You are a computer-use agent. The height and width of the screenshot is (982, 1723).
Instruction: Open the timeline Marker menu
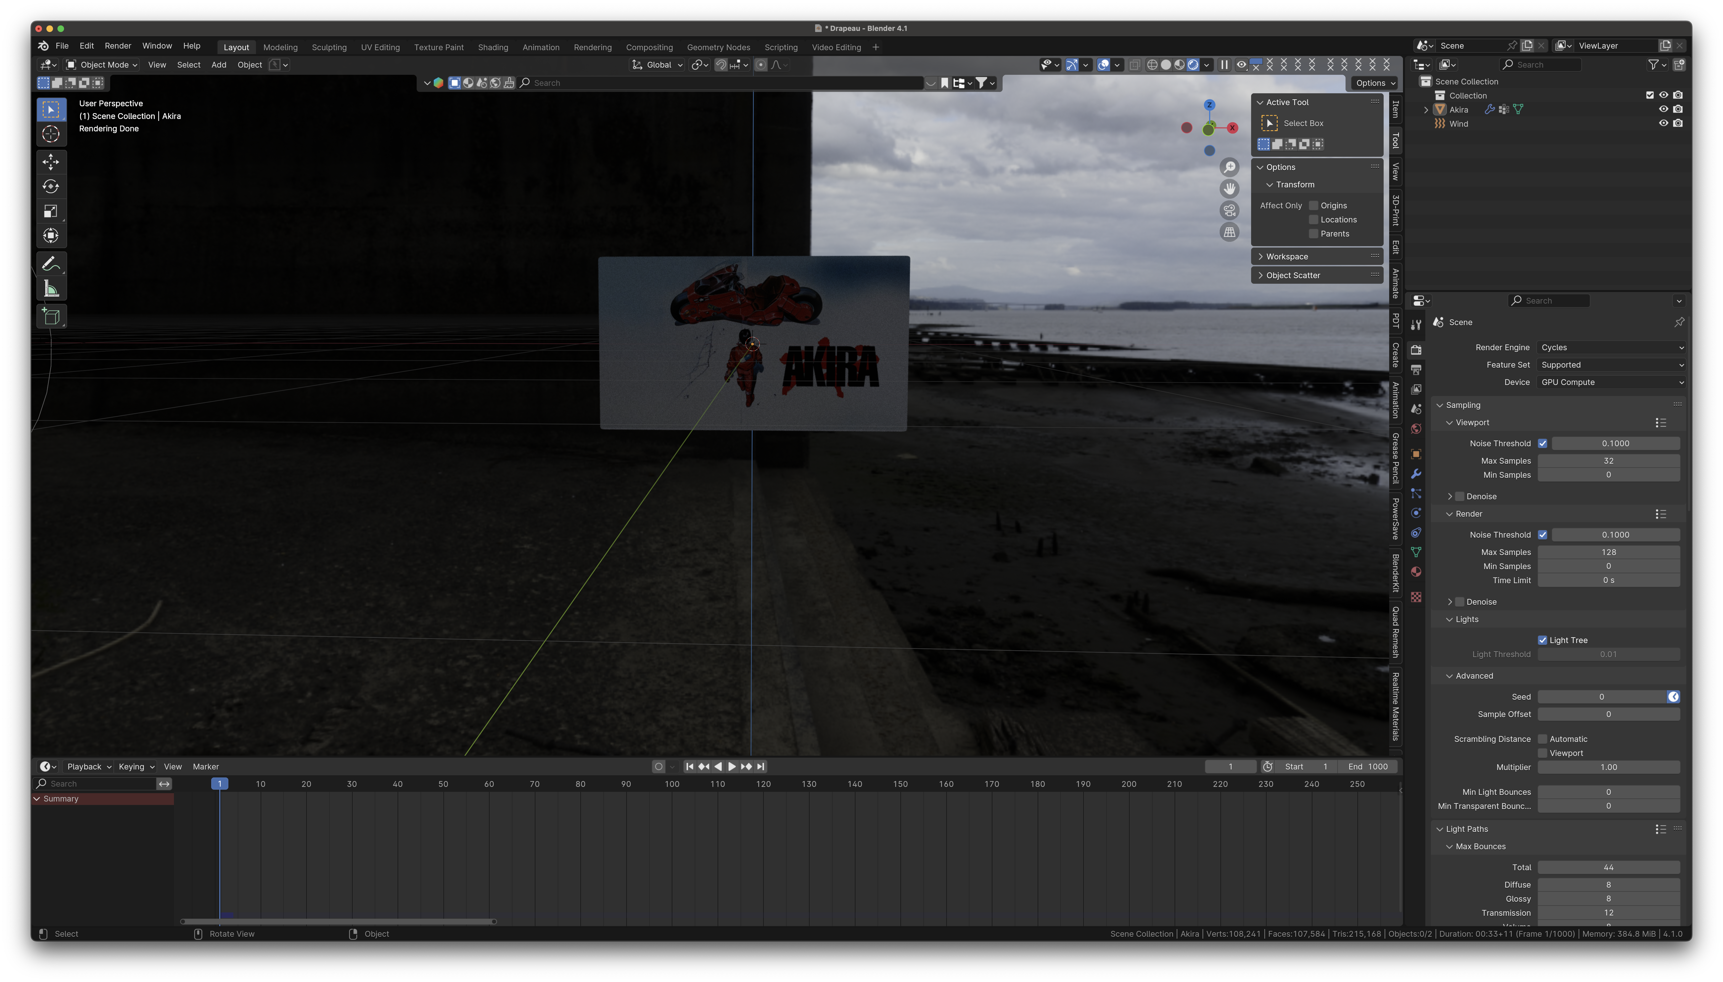[206, 767]
